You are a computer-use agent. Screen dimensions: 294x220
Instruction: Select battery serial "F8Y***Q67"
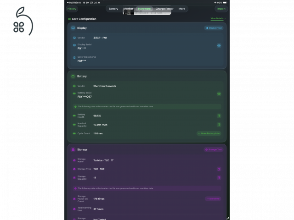[85, 97]
